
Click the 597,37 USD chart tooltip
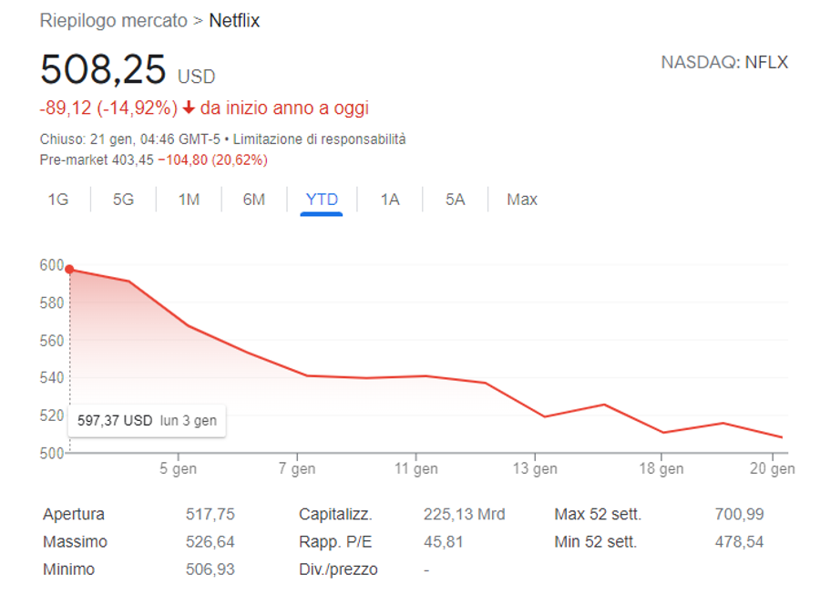coord(147,420)
